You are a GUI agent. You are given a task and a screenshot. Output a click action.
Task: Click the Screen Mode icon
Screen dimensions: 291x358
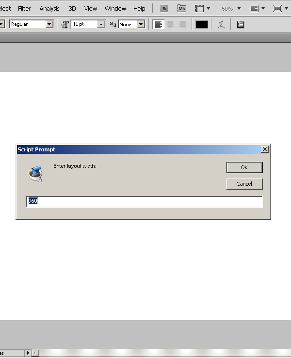[x=277, y=9]
